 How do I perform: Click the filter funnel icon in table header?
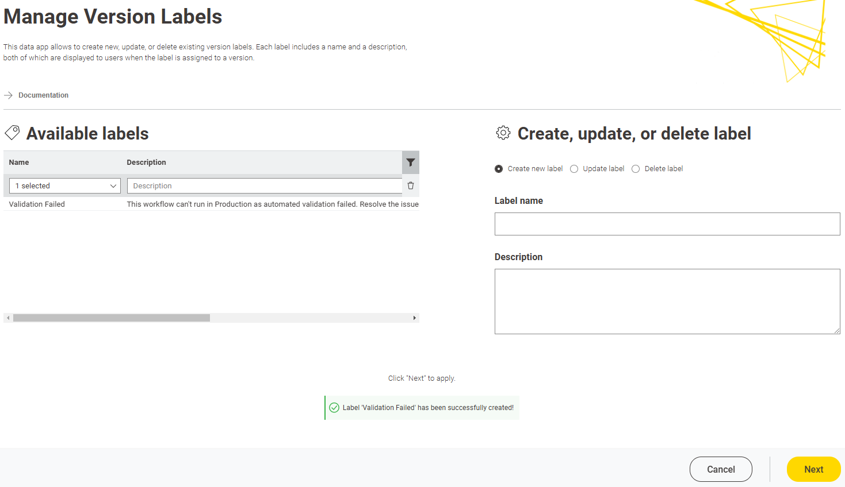pyautogui.click(x=411, y=163)
